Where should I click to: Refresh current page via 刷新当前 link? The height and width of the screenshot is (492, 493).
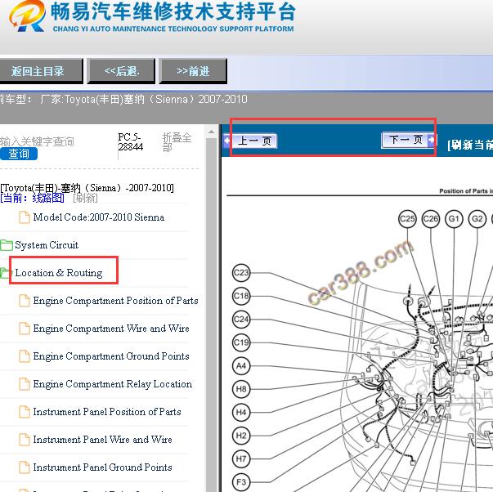470,145
